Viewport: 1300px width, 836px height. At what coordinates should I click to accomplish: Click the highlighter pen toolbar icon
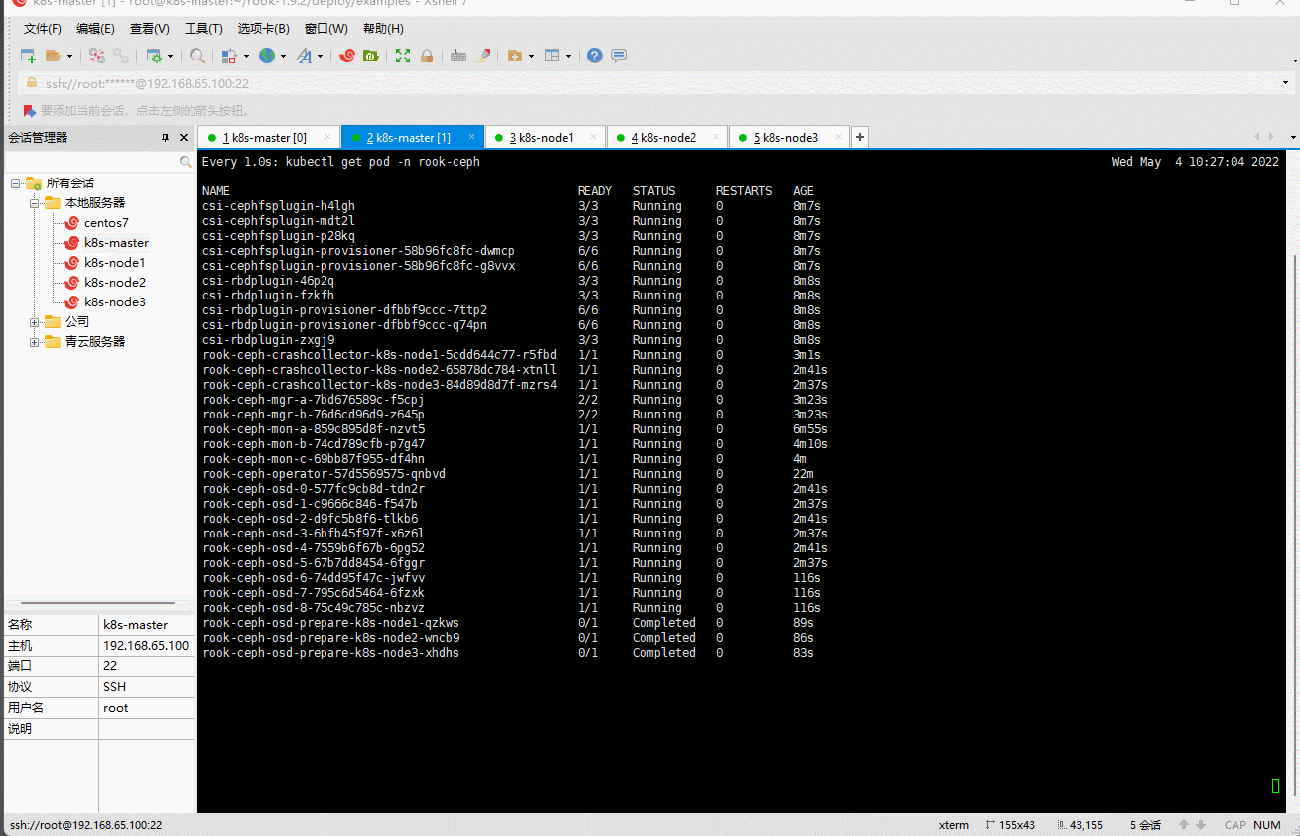click(x=483, y=56)
